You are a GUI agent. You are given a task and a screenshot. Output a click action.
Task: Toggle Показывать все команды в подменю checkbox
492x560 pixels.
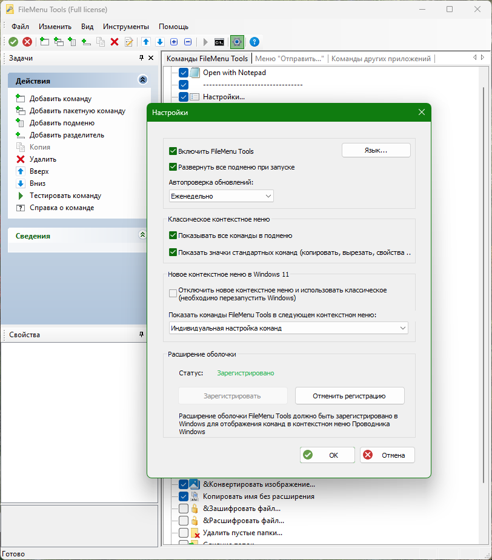pyautogui.click(x=173, y=236)
